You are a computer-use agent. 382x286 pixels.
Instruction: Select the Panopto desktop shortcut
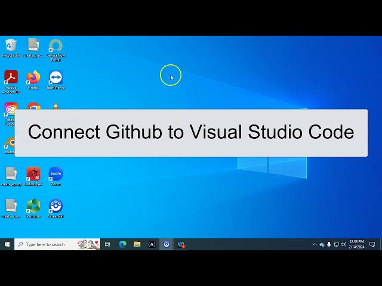(33, 209)
